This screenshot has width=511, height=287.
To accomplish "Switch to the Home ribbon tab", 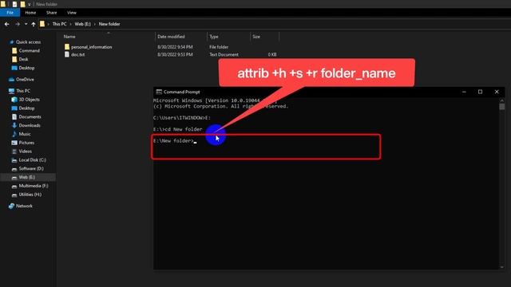I will [30, 13].
